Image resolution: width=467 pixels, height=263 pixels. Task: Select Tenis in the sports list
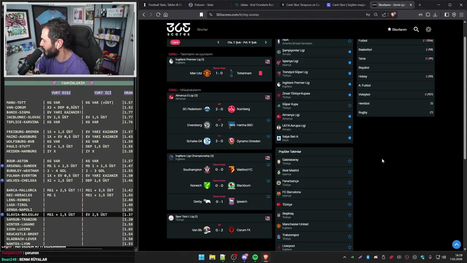pyautogui.click(x=395, y=58)
